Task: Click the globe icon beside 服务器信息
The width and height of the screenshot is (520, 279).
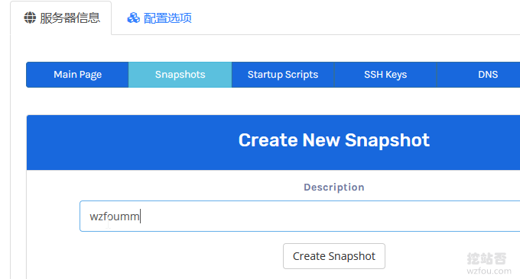Action: [30, 18]
